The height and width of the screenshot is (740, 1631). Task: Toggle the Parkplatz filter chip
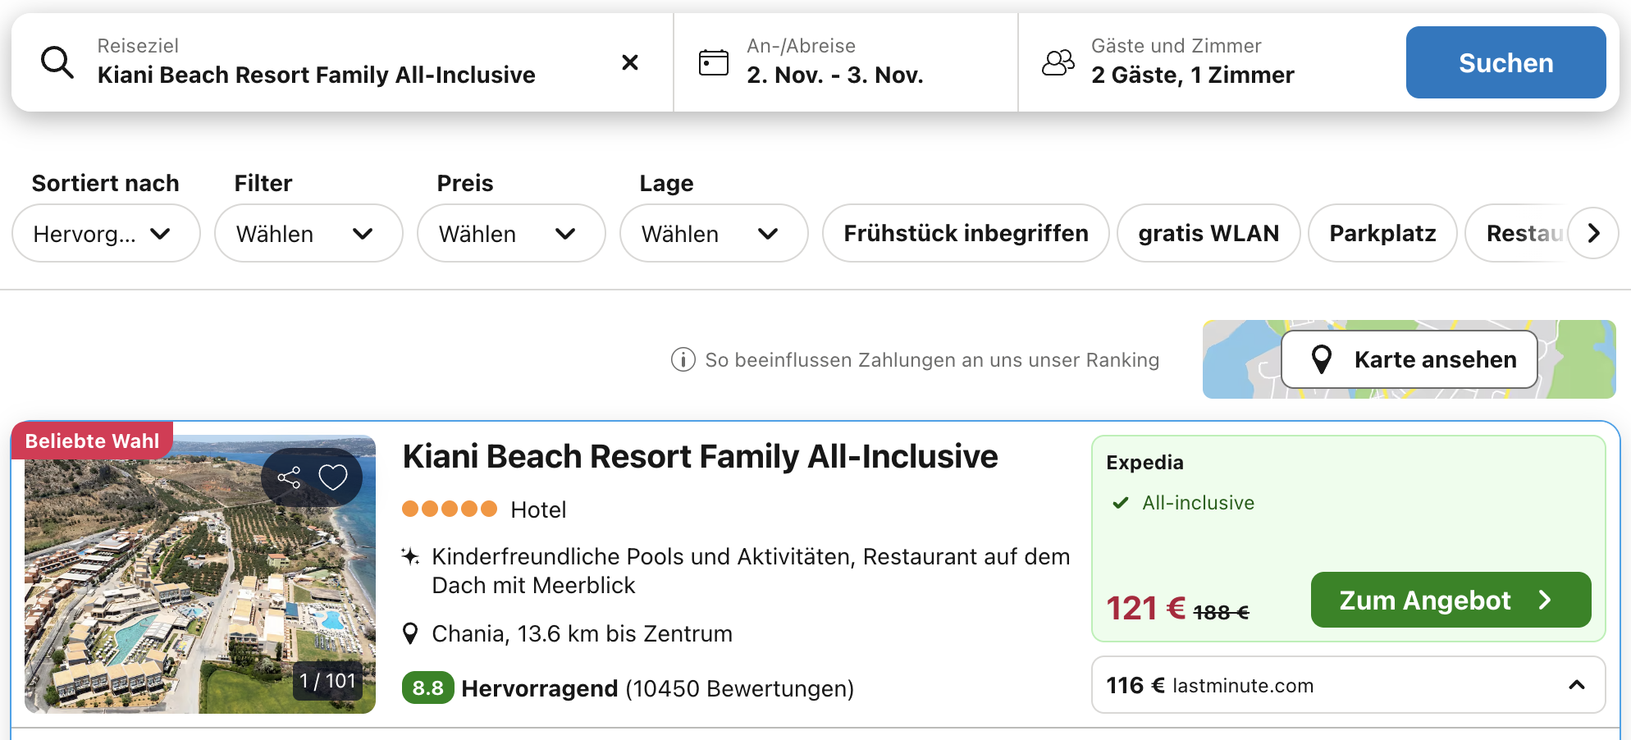coord(1382,234)
